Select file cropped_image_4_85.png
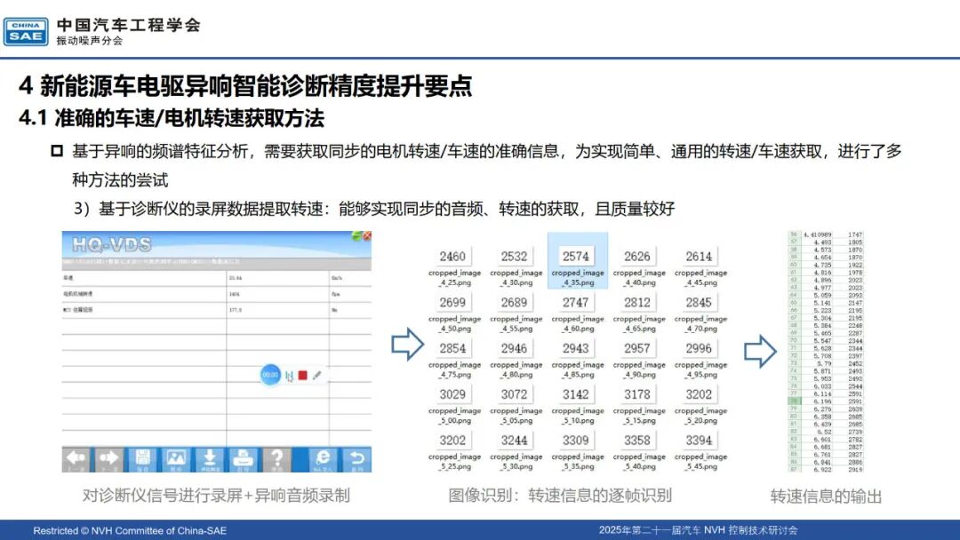This screenshot has height=540, width=960. pyautogui.click(x=578, y=359)
